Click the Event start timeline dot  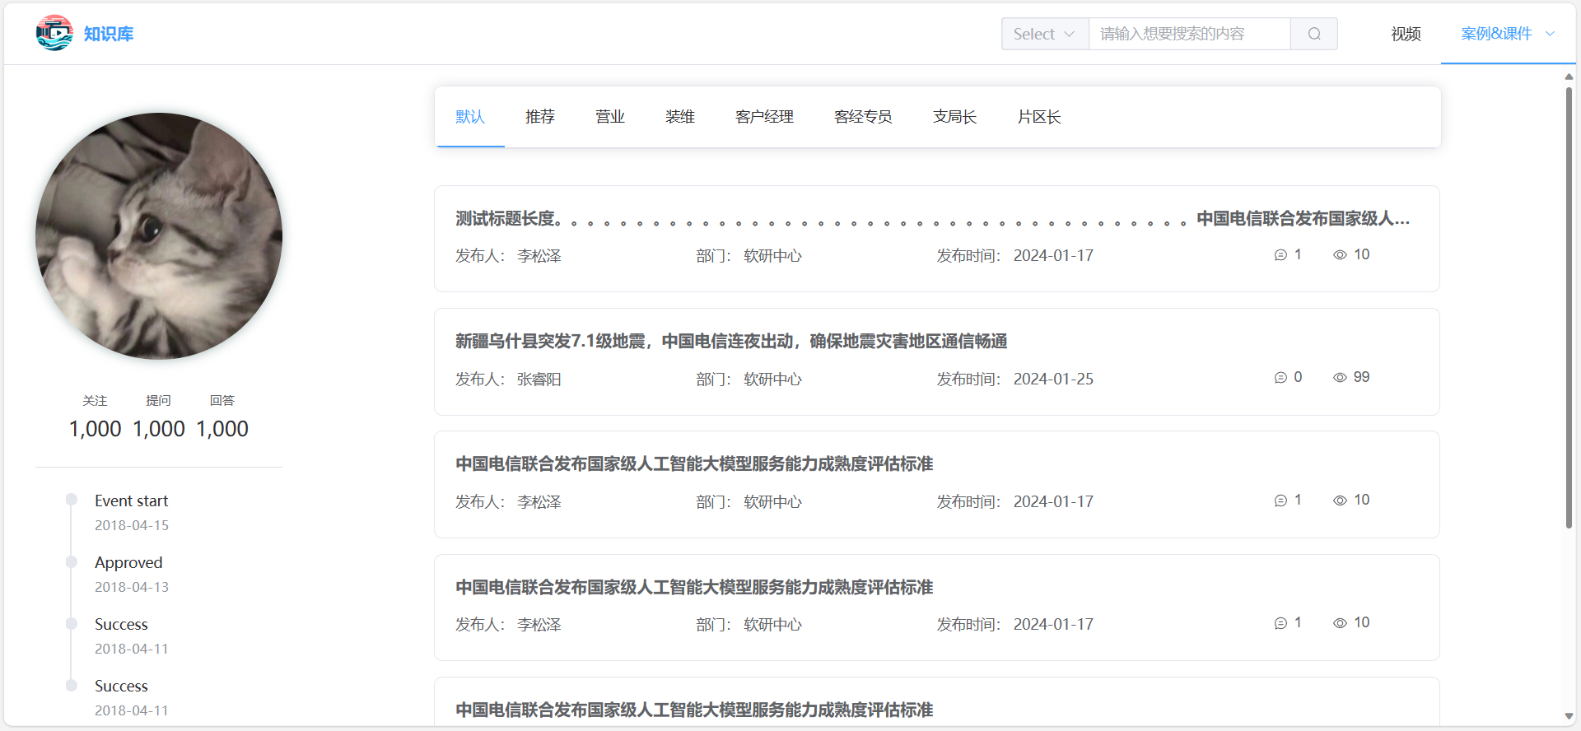pos(72,500)
